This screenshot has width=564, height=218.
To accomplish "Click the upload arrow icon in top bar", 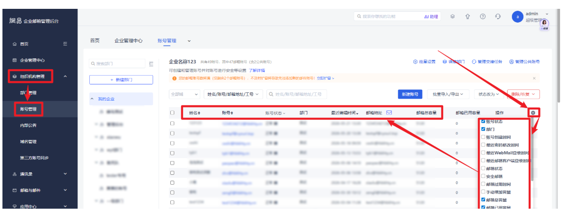I will point(468,17).
